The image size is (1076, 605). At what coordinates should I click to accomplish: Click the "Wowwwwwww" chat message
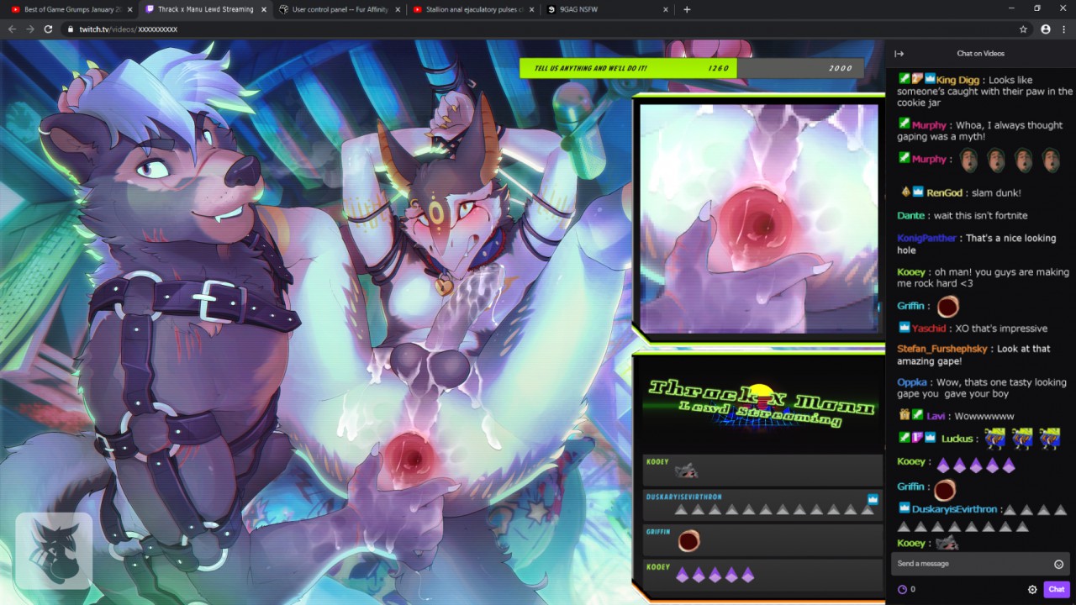(984, 416)
